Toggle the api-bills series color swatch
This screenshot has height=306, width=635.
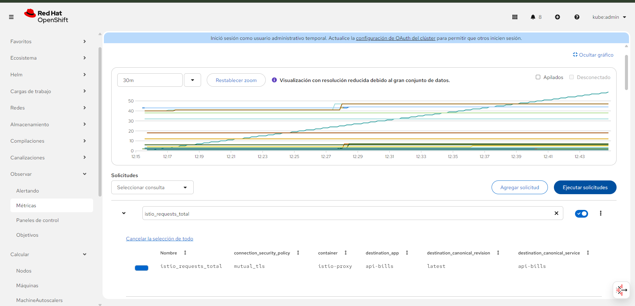coord(141,268)
